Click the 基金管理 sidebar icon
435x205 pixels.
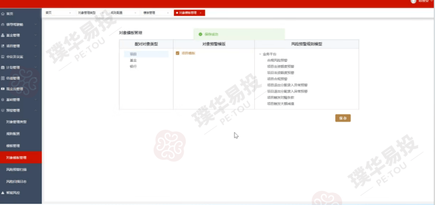[3, 35]
